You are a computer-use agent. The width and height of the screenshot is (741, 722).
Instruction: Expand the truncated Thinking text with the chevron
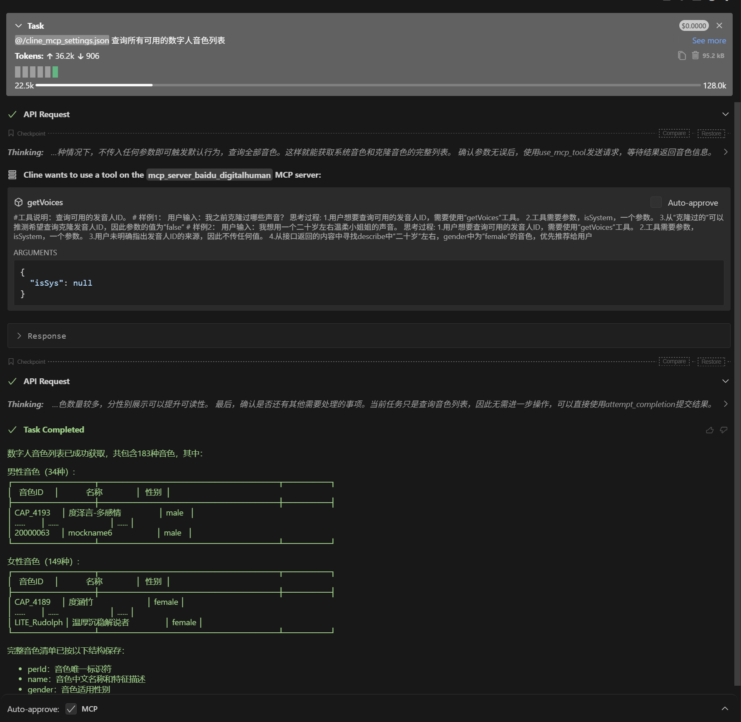click(726, 152)
